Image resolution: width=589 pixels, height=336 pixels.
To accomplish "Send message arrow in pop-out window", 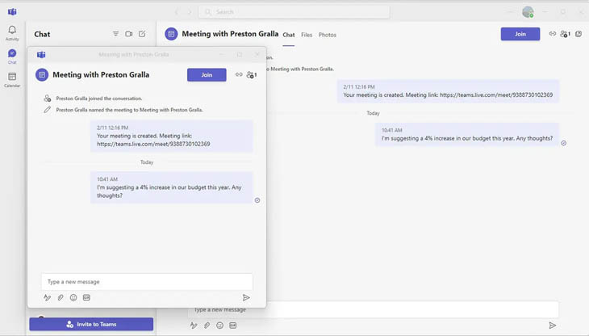I will (246, 297).
